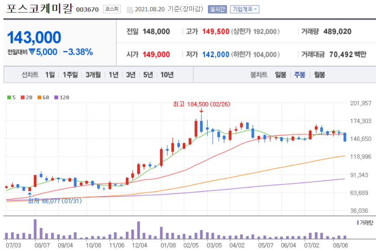The width and height of the screenshot is (376, 251).
Task: Click the tallest volume bar near 08/07
Action: [x=35, y=229]
